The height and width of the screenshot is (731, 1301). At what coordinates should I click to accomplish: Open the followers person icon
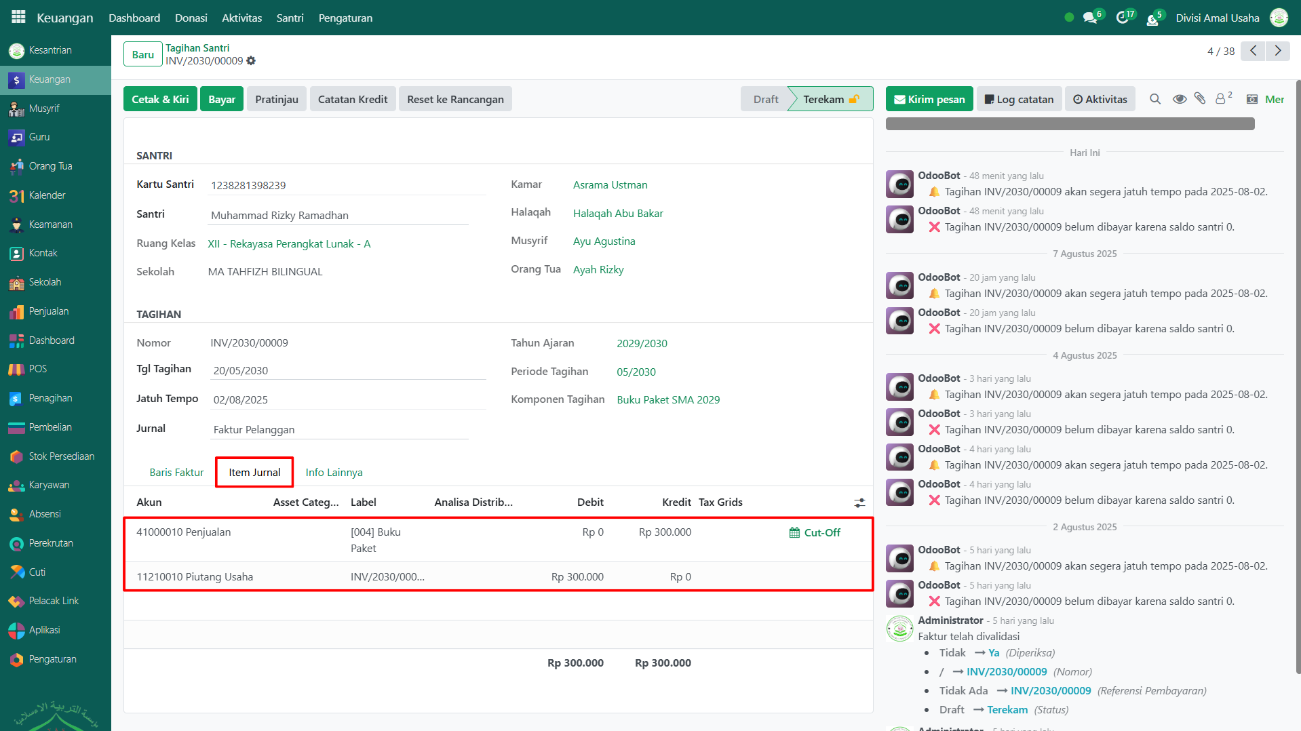1221,99
